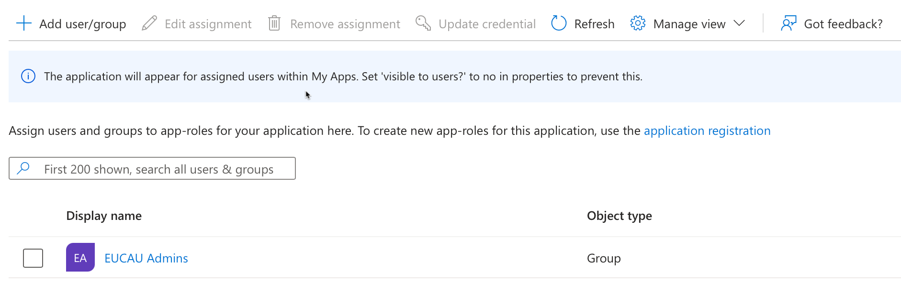The height and width of the screenshot is (284, 901).
Task: Click the key icon for Update credential
Action: pos(423,23)
